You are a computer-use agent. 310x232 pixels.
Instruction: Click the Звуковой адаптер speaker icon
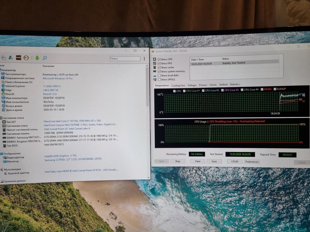pos(5,173)
